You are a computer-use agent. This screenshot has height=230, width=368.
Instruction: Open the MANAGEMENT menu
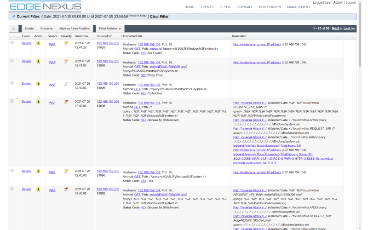tap(299, 7)
